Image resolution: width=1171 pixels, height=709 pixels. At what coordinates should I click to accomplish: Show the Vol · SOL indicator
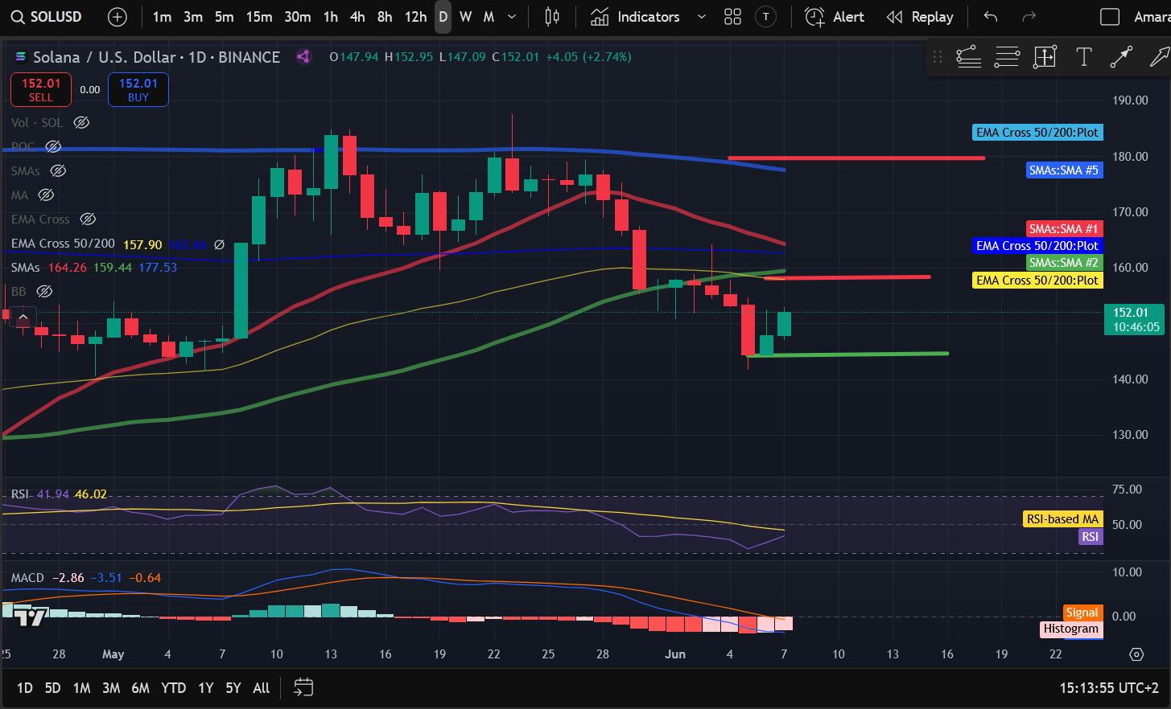(x=81, y=123)
